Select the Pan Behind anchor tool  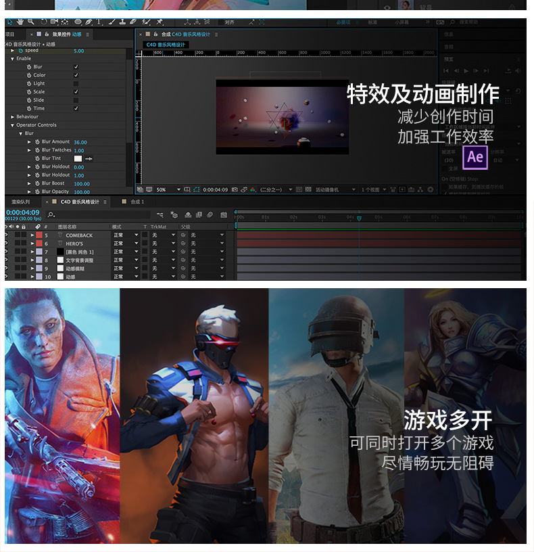(65, 22)
